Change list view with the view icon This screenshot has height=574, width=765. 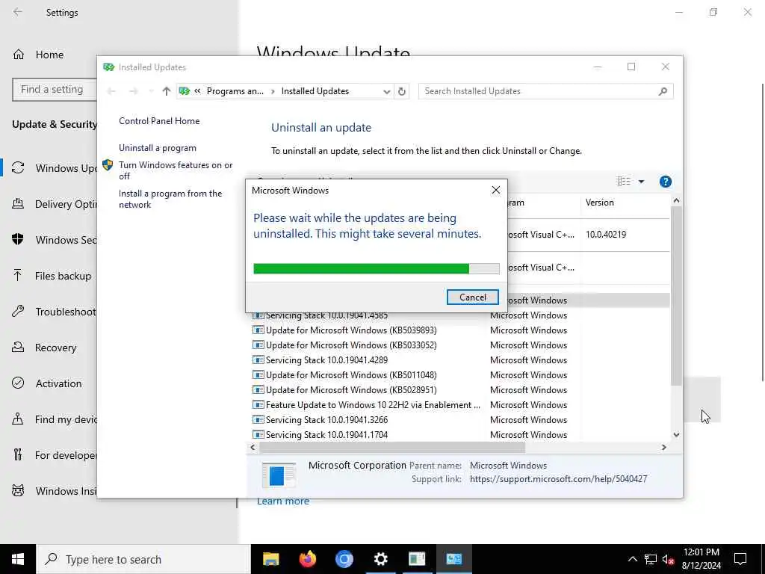[x=624, y=182]
